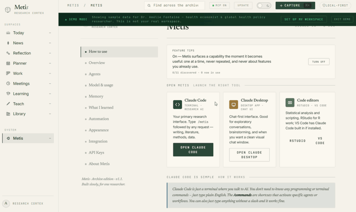Viewport: 356px width, 212px height.
Task: Open the Appearance section
Action: click(x=119, y=130)
